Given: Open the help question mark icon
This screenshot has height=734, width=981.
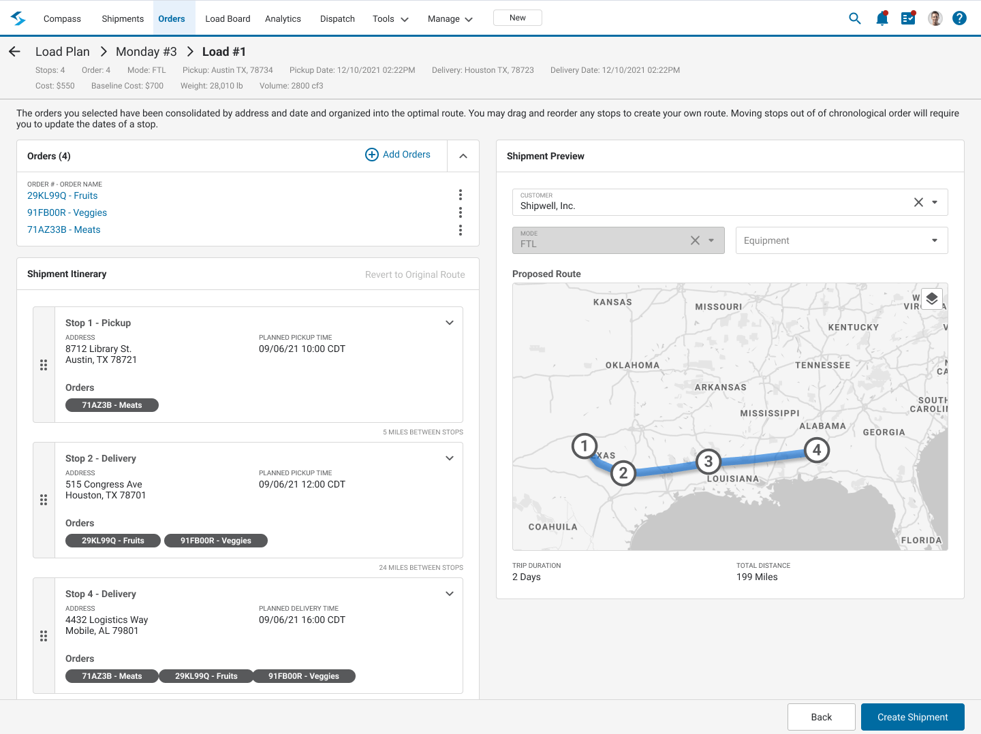Looking at the screenshot, I should tap(960, 18).
